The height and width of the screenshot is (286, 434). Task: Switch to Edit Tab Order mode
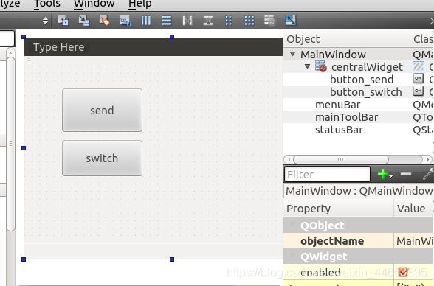tap(125, 21)
